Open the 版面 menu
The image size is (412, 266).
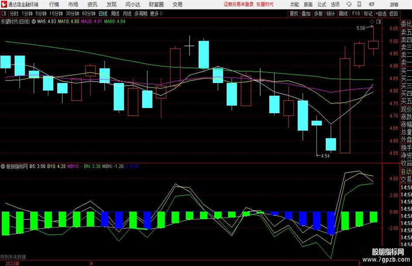[x=308, y=4]
